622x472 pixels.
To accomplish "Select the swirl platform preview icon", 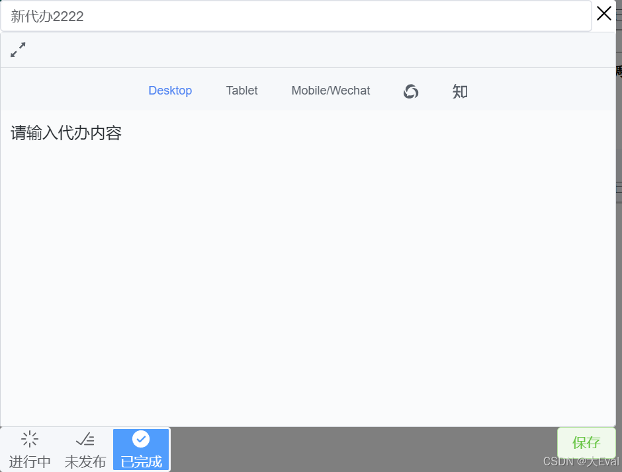I will click(x=410, y=91).
